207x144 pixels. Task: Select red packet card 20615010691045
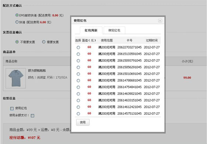tap(78, 74)
